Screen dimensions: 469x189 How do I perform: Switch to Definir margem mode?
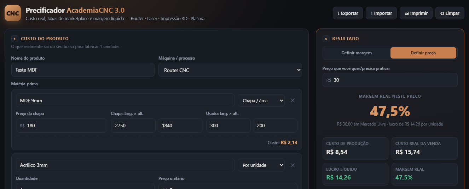[357, 53]
